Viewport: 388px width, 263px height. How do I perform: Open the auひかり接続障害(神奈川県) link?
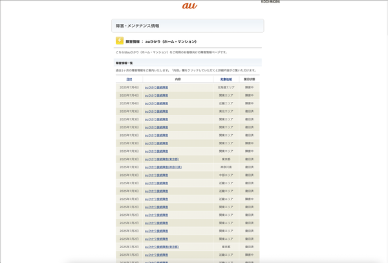click(164, 167)
